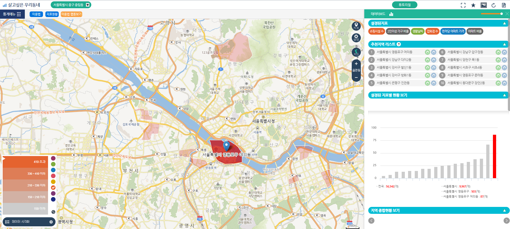This screenshot has width=510, height=229.
Task: Pick the green legend color swatch
Action: (53, 164)
